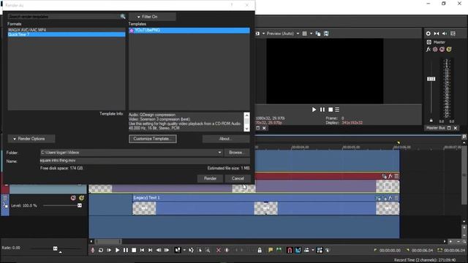Select the Normal Edit tool
468x263 pixels.
tap(178, 250)
